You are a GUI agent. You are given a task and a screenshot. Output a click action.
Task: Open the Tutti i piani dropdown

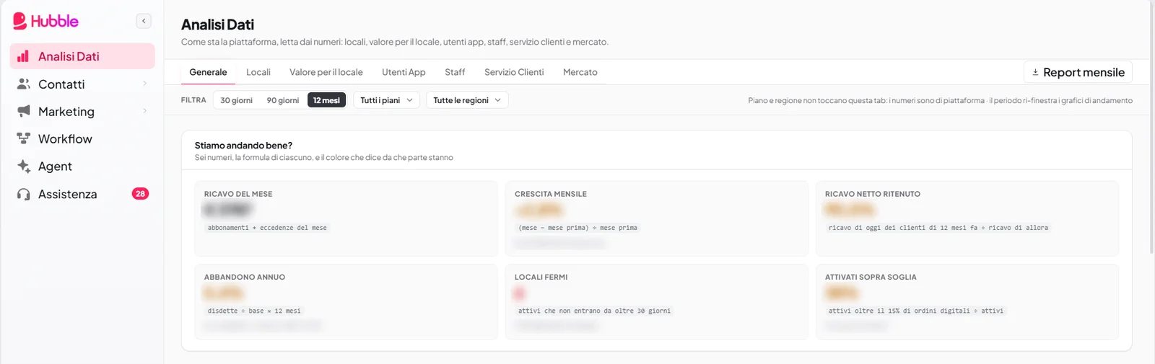point(386,100)
